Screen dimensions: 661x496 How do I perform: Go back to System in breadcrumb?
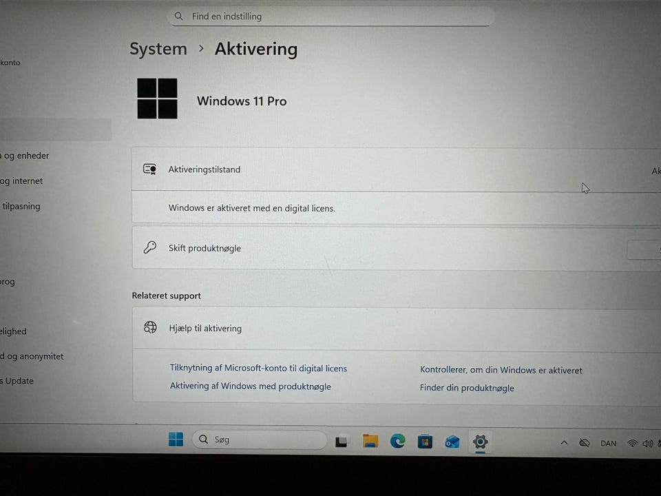point(158,49)
